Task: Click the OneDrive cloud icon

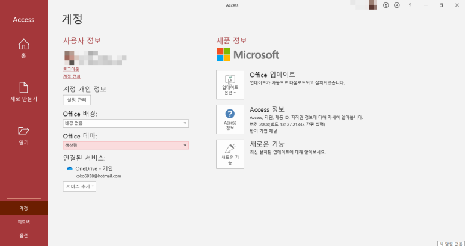Action: (x=70, y=168)
